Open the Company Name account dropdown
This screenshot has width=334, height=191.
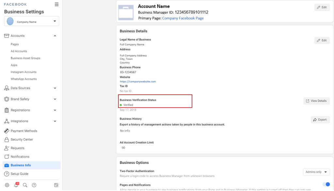[x=32, y=21]
